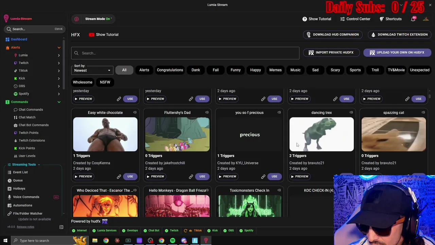Open Shortcuts menu

(x=390, y=19)
